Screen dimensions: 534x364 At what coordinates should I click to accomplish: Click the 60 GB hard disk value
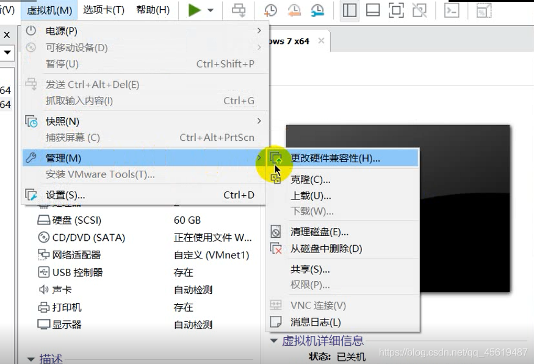click(x=187, y=220)
